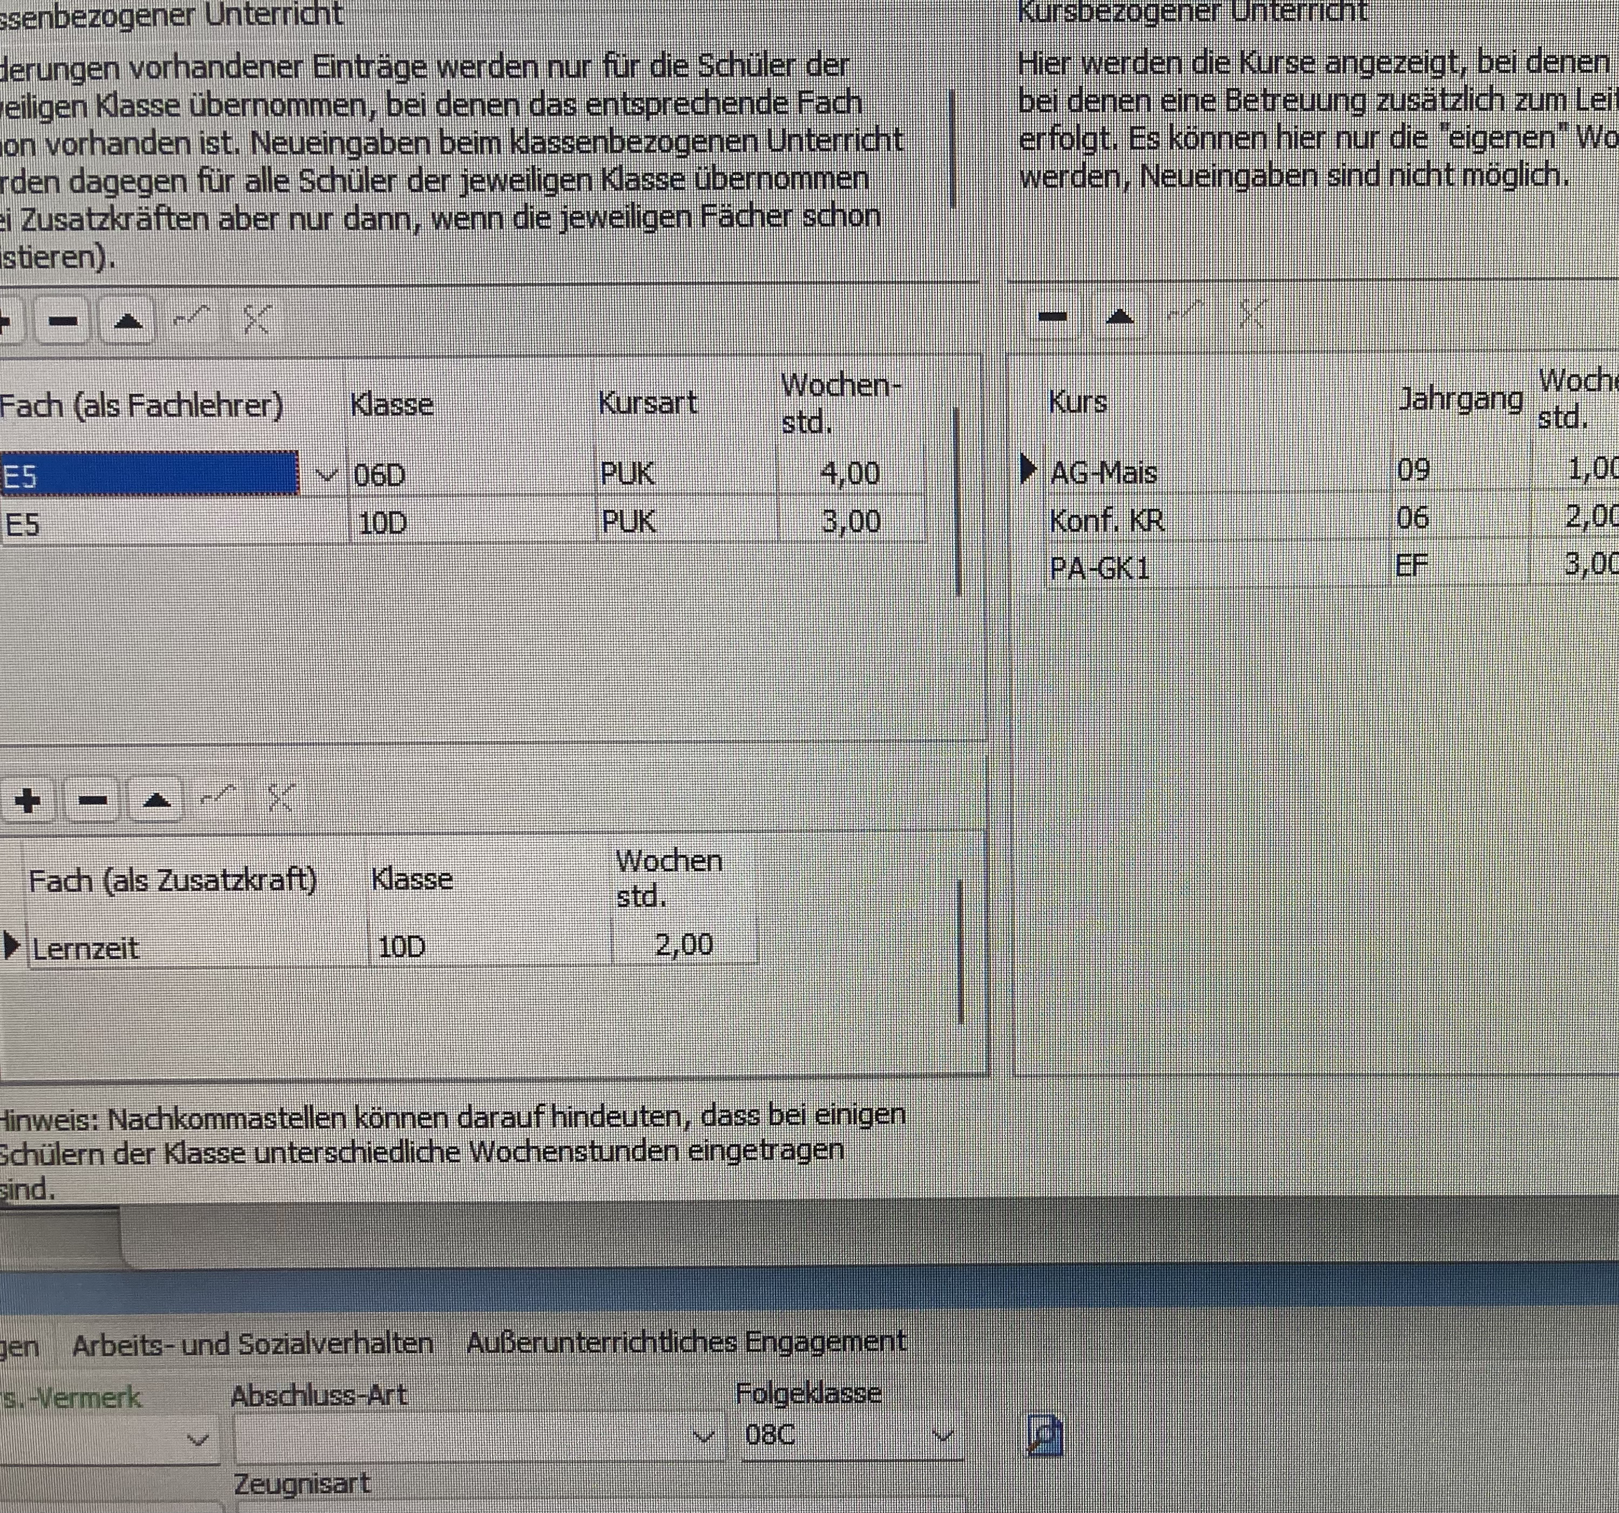Click X cancel icon above Fachlehrer table
This screenshot has width=1619, height=1513.
tap(257, 319)
